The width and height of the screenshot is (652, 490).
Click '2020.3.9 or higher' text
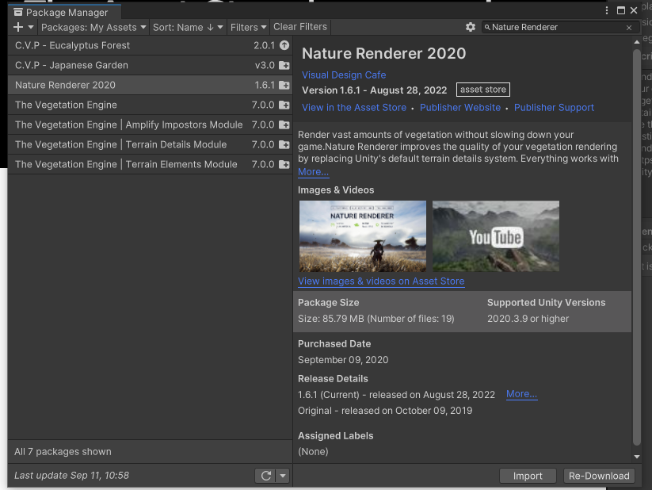pyautogui.click(x=528, y=319)
